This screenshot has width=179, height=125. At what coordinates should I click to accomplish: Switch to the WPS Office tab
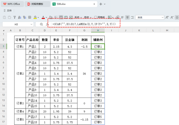click(x=12, y=4)
